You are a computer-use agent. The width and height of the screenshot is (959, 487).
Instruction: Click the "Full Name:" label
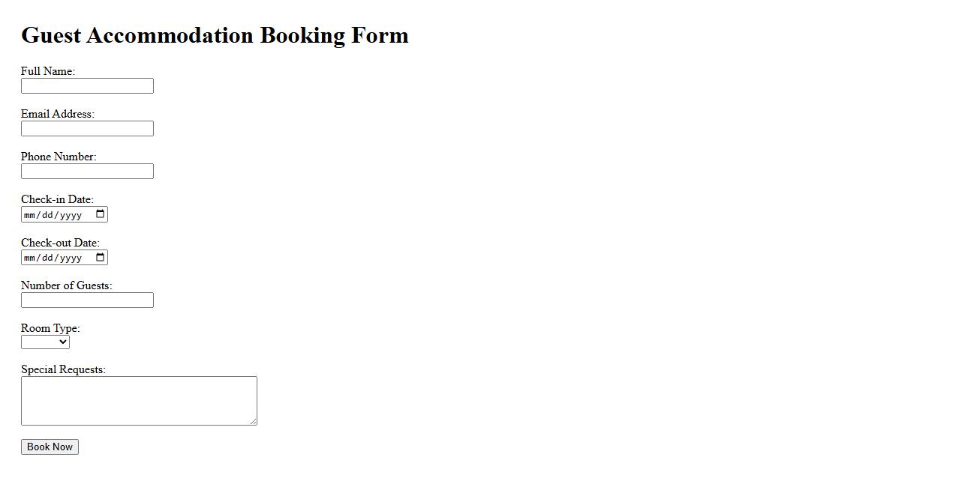click(48, 71)
